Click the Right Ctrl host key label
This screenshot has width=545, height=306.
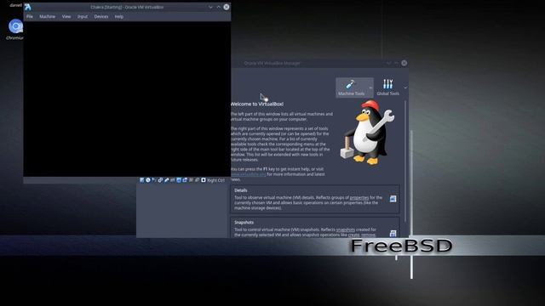pyautogui.click(x=215, y=180)
